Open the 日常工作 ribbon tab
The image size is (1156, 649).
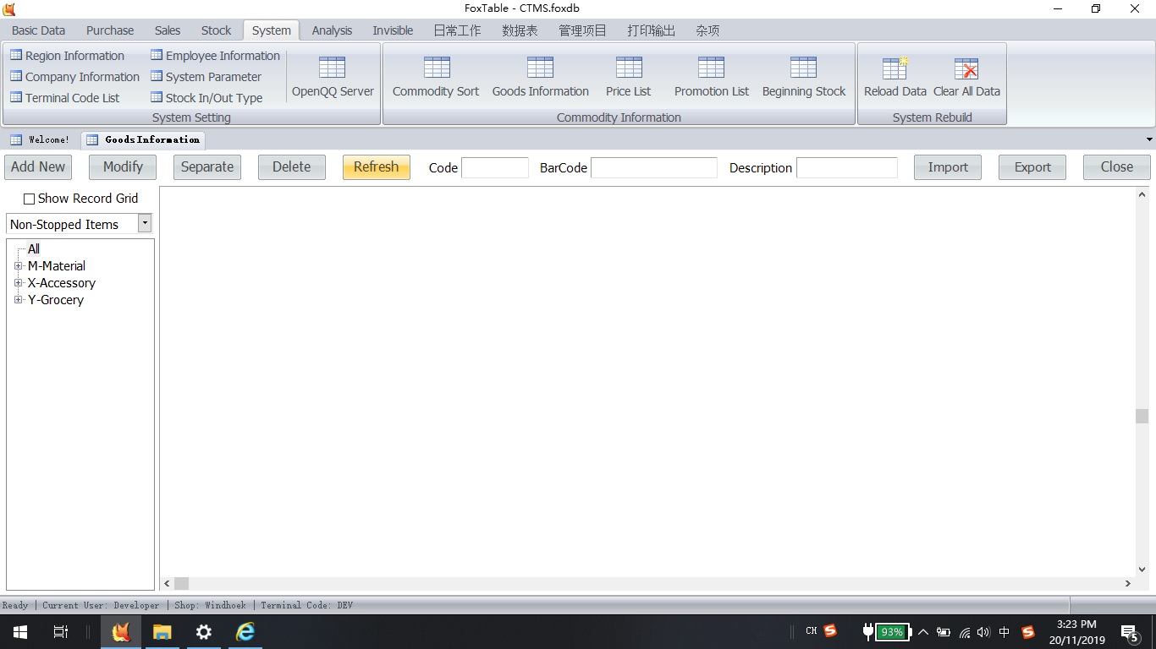coord(457,30)
